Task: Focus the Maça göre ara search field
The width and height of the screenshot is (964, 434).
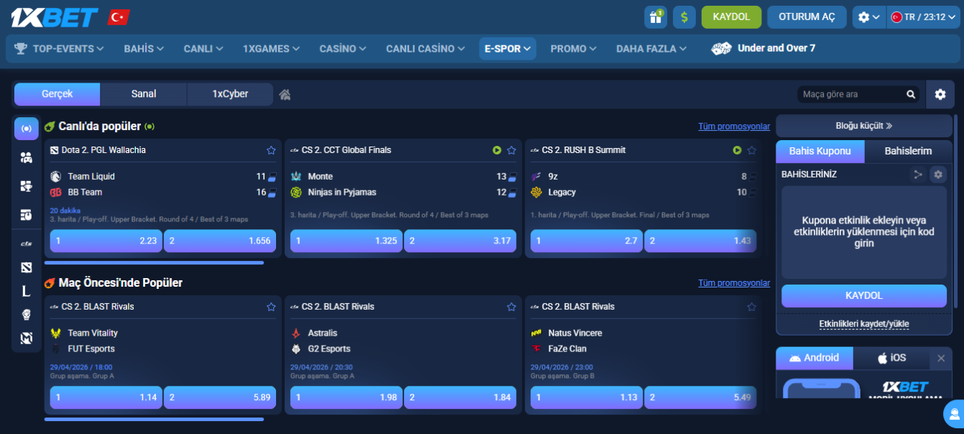Action: pyautogui.click(x=852, y=94)
